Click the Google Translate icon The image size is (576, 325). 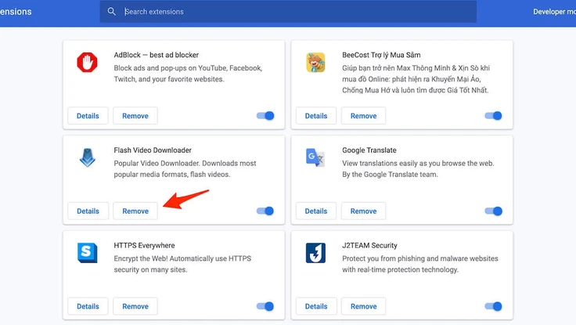[x=315, y=158]
